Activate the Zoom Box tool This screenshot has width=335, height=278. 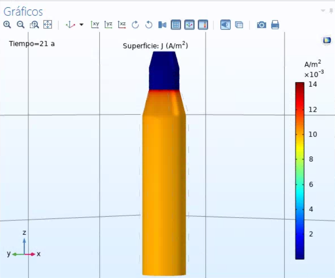click(x=34, y=25)
